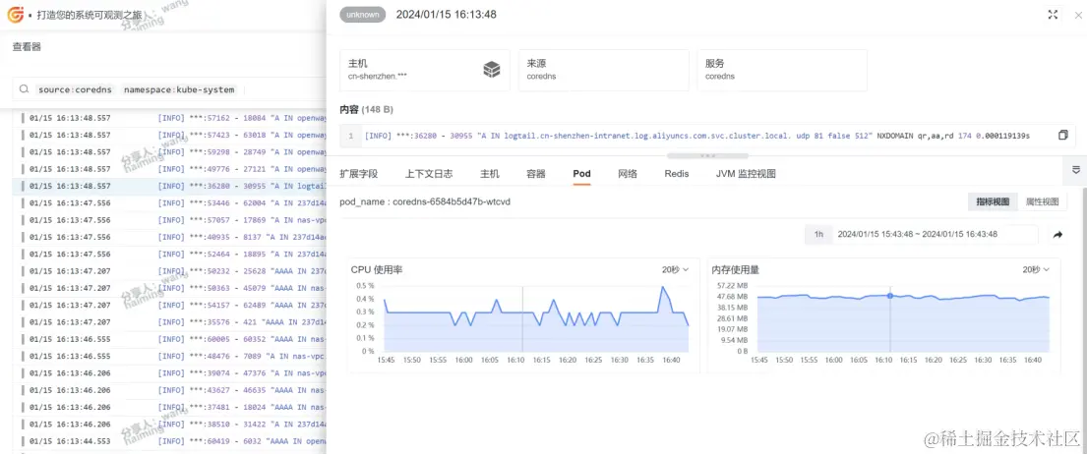This screenshot has height=455, width=1087.
Task: Open the JVM 监控视图 tab
Action: (746, 174)
